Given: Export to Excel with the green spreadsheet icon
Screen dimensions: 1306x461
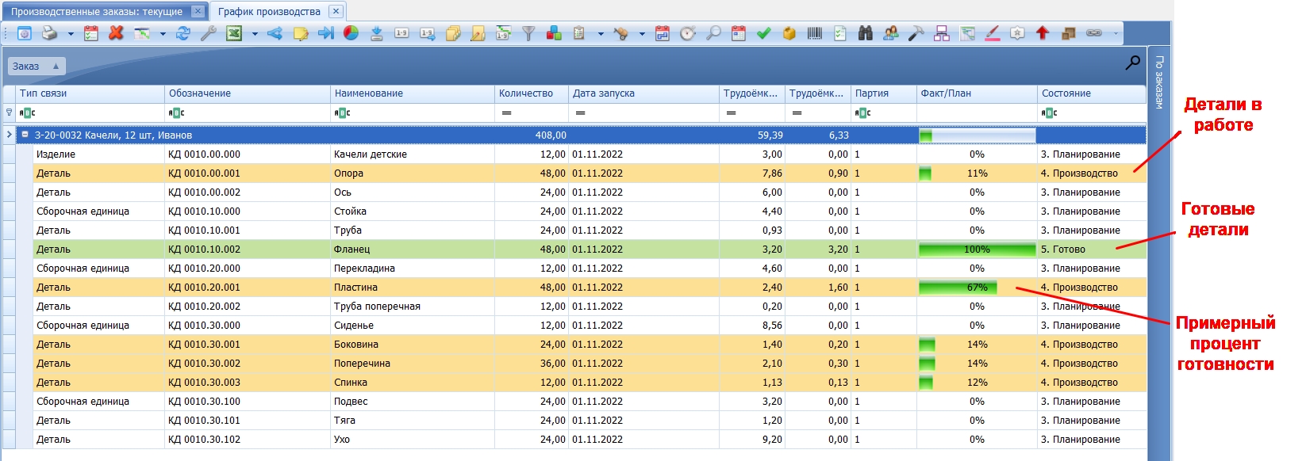Looking at the screenshot, I should [x=234, y=33].
